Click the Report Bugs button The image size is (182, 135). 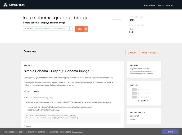149,53
